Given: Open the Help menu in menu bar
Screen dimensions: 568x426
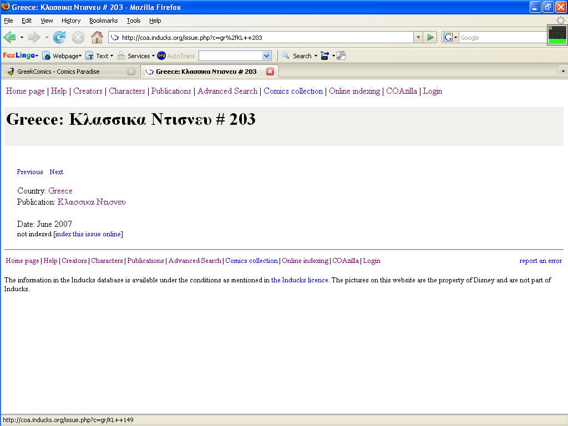Looking at the screenshot, I should (x=155, y=21).
